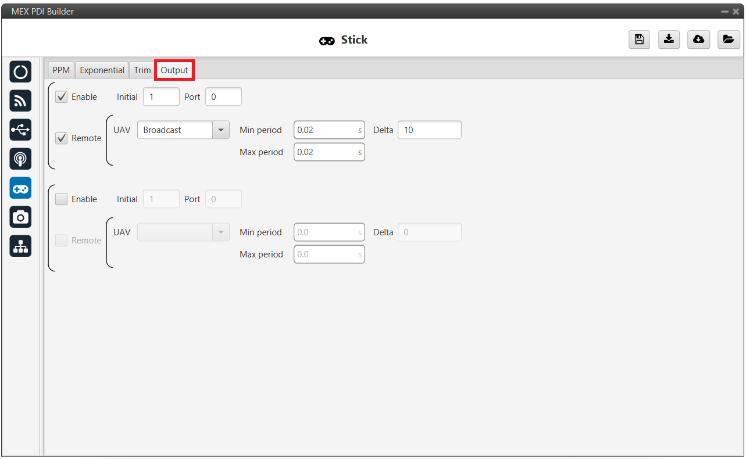
Task: Select the Stick gamepad sidebar icon
Action: pyautogui.click(x=20, y=188)
